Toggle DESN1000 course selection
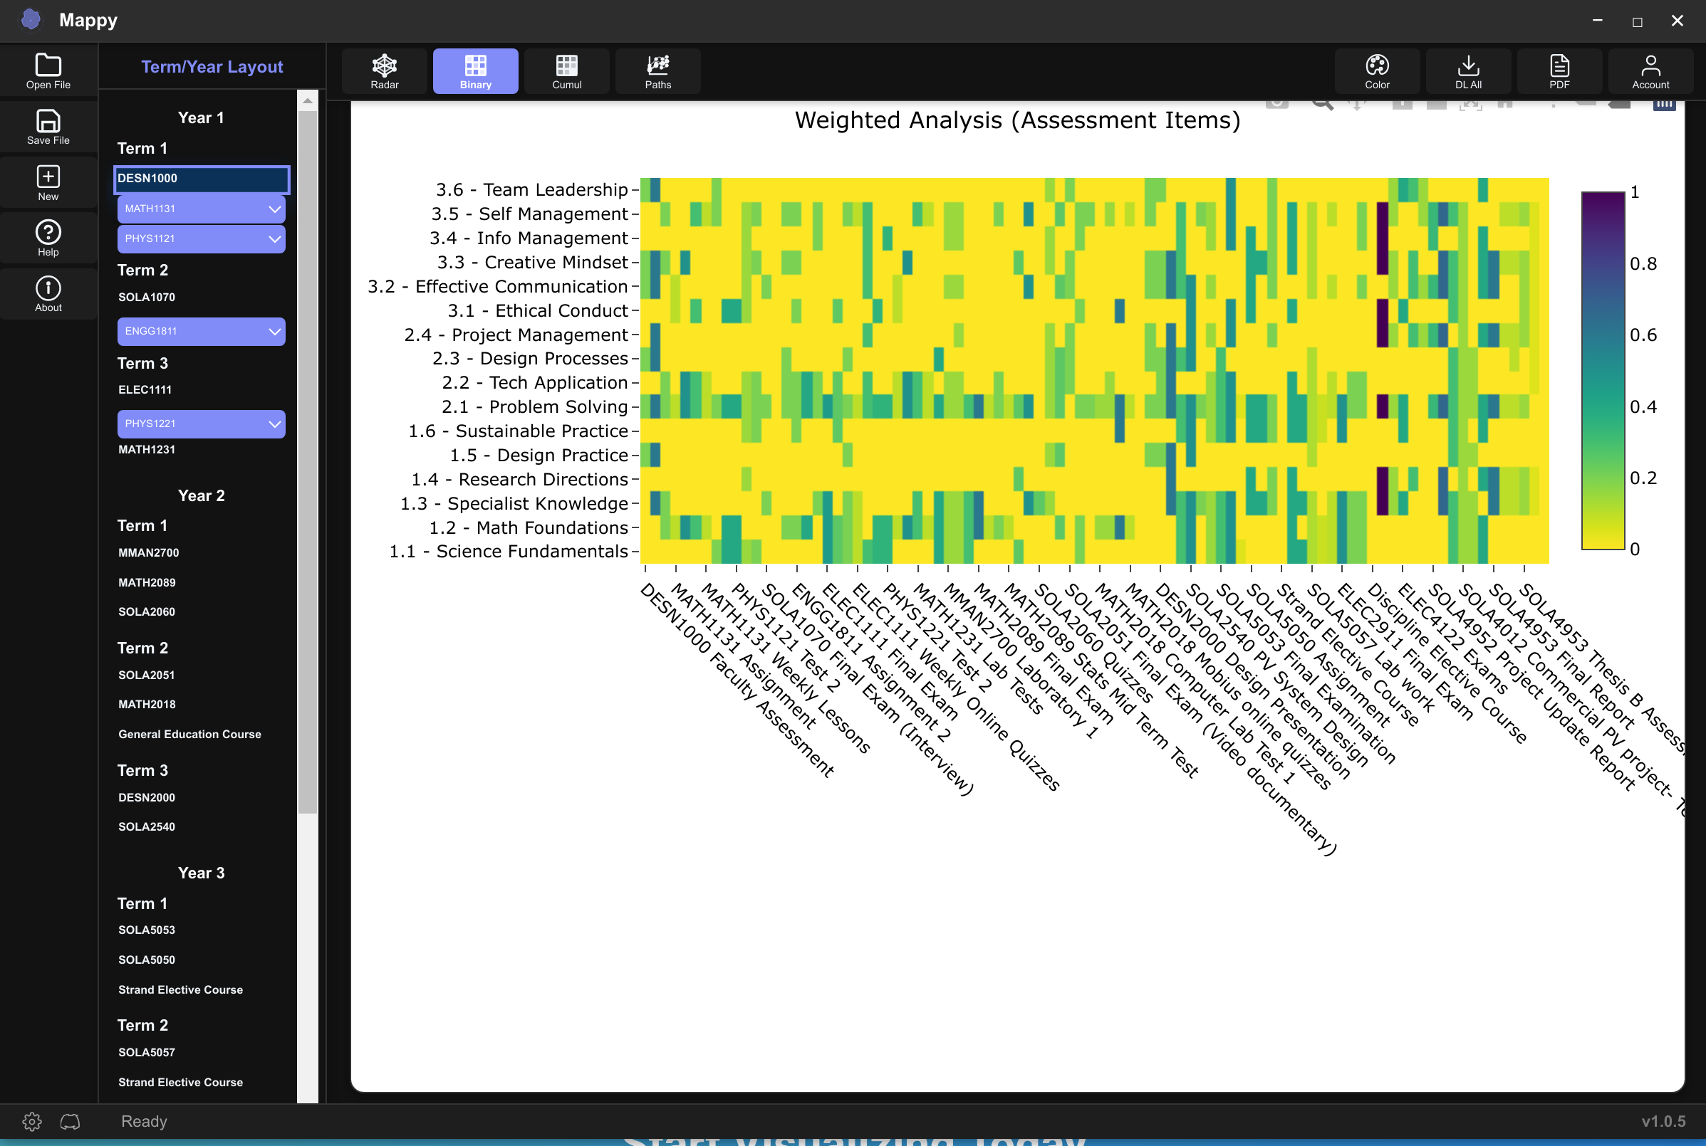 click(x=198, y=178)
